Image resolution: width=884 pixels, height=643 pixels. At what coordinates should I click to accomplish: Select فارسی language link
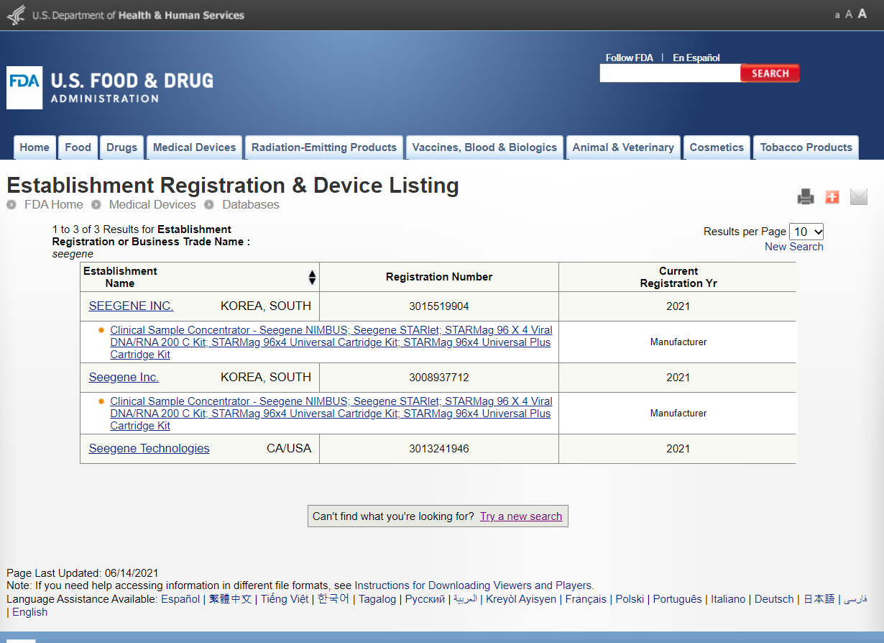[855, 599]
